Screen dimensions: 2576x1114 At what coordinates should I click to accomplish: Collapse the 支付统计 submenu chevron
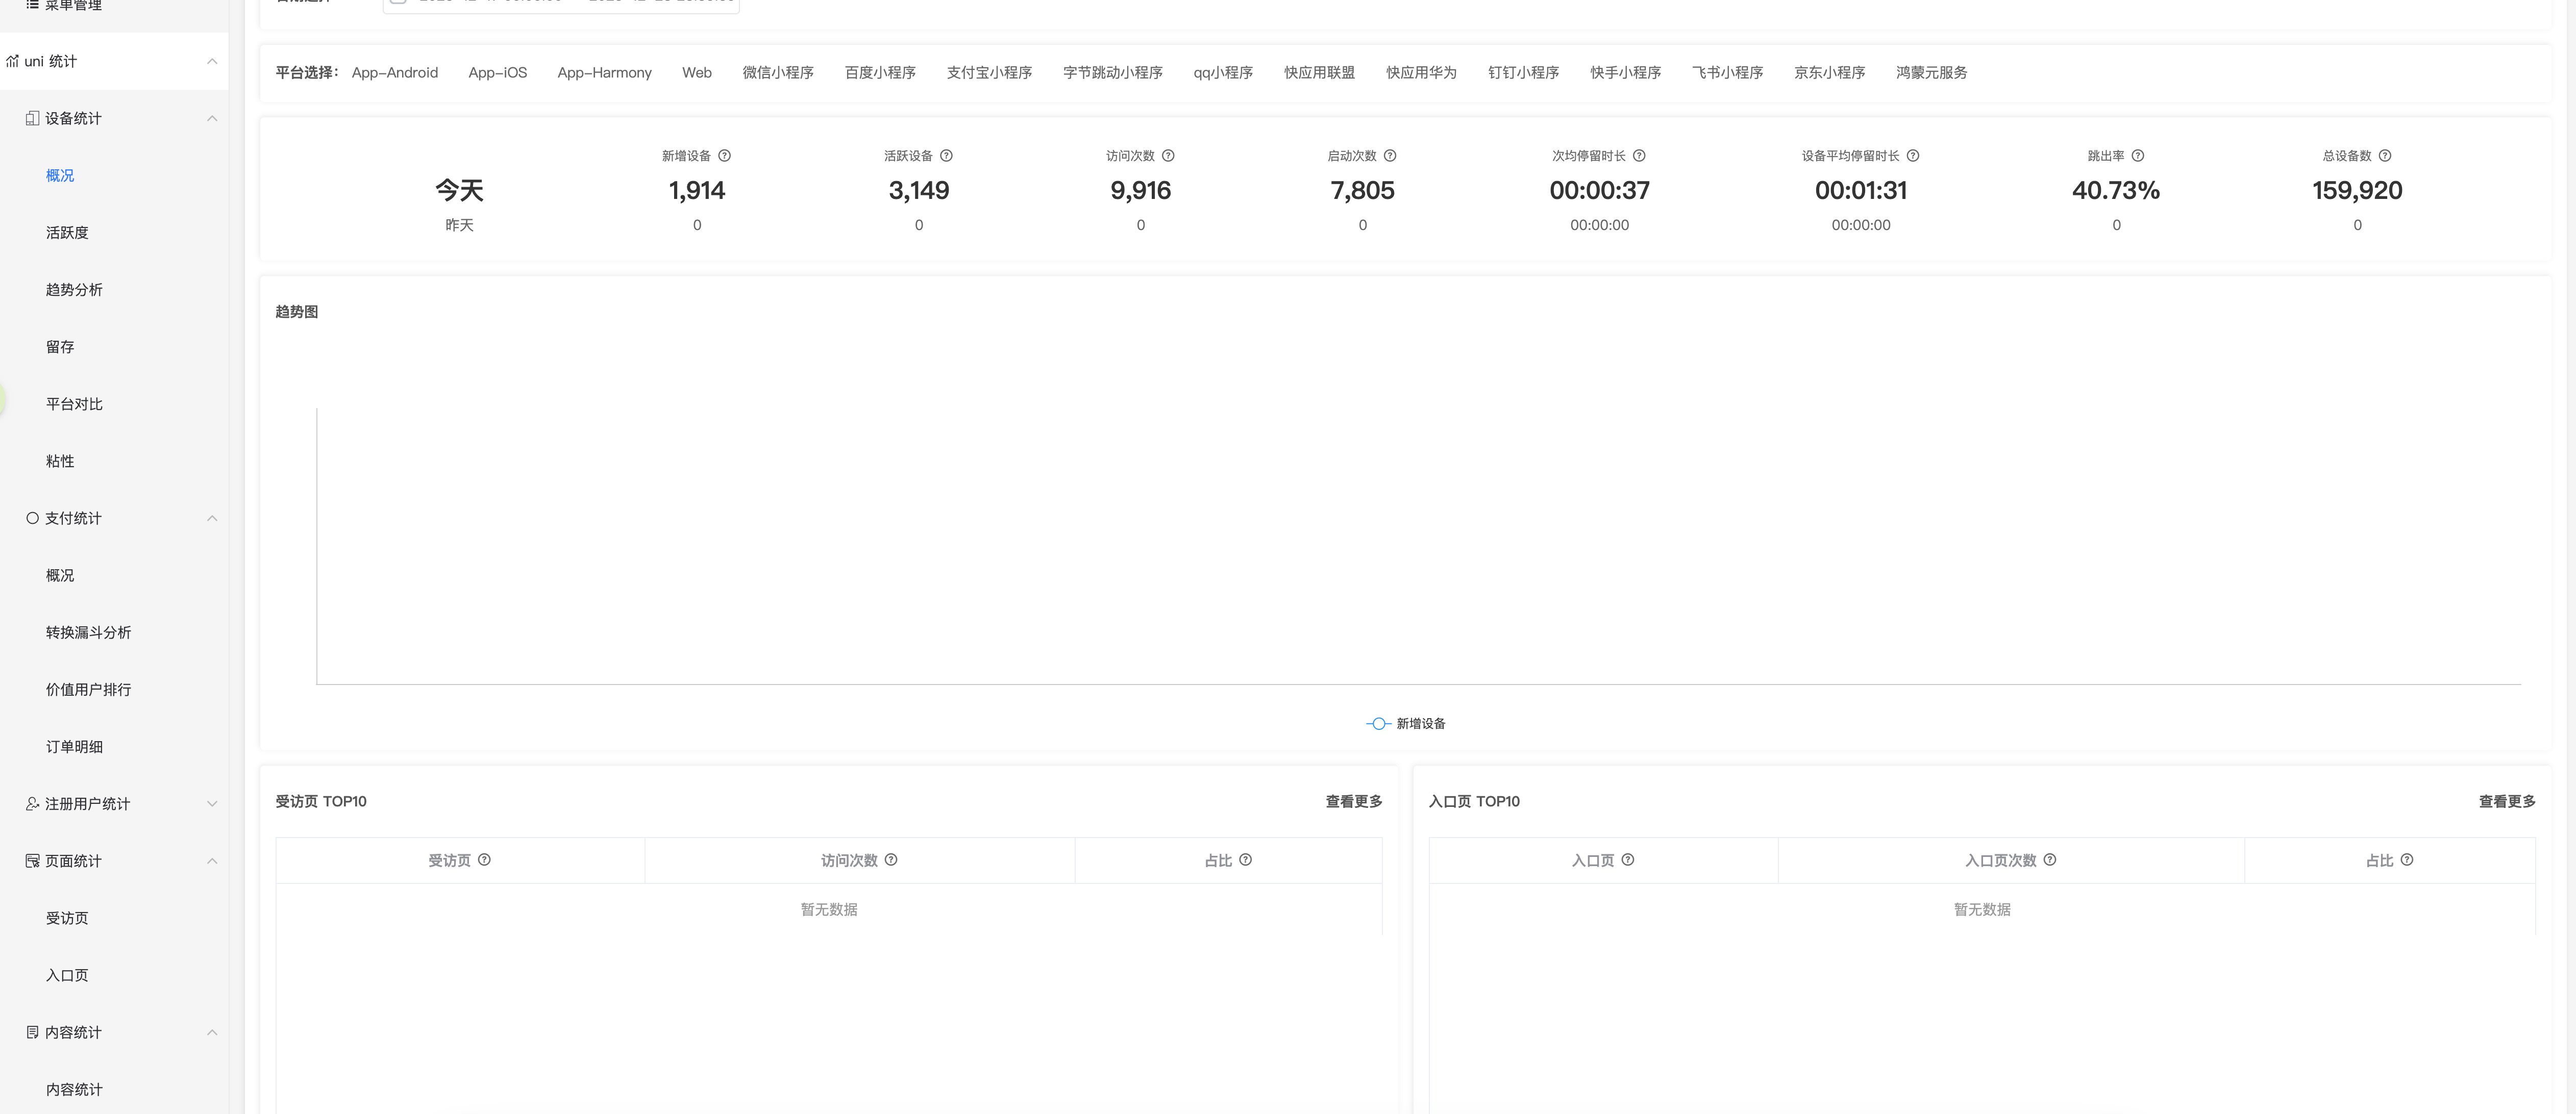point(212,518)
